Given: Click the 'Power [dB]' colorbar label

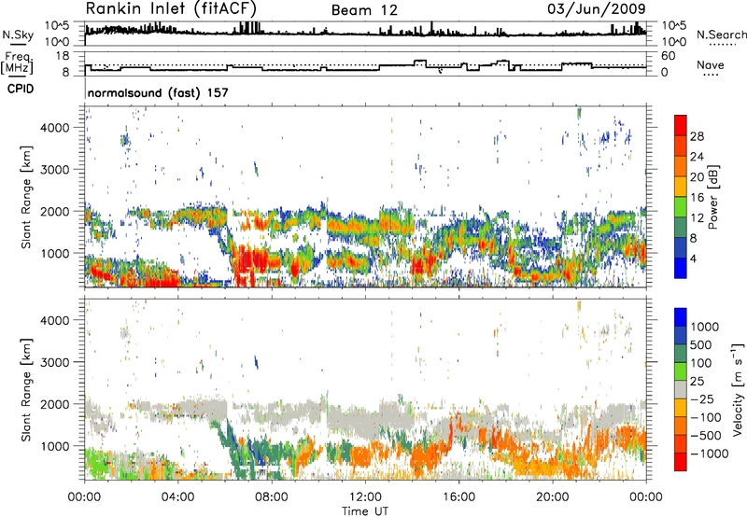Looking at the screenshot, I should tap(712, 197).
